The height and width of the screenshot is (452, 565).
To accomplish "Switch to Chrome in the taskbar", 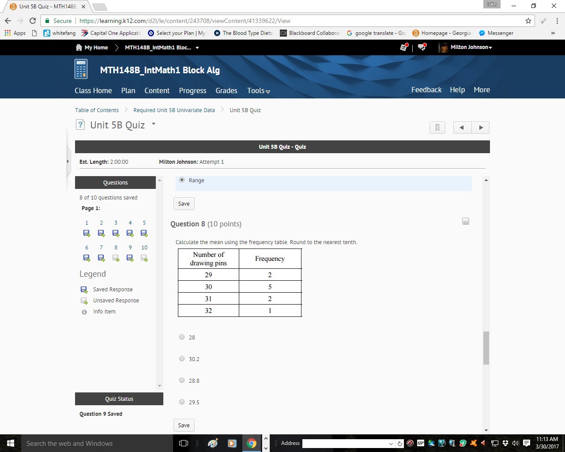I will [x=252, y=443].
